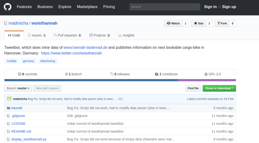Open the Explore menu item

click(65, 7)
